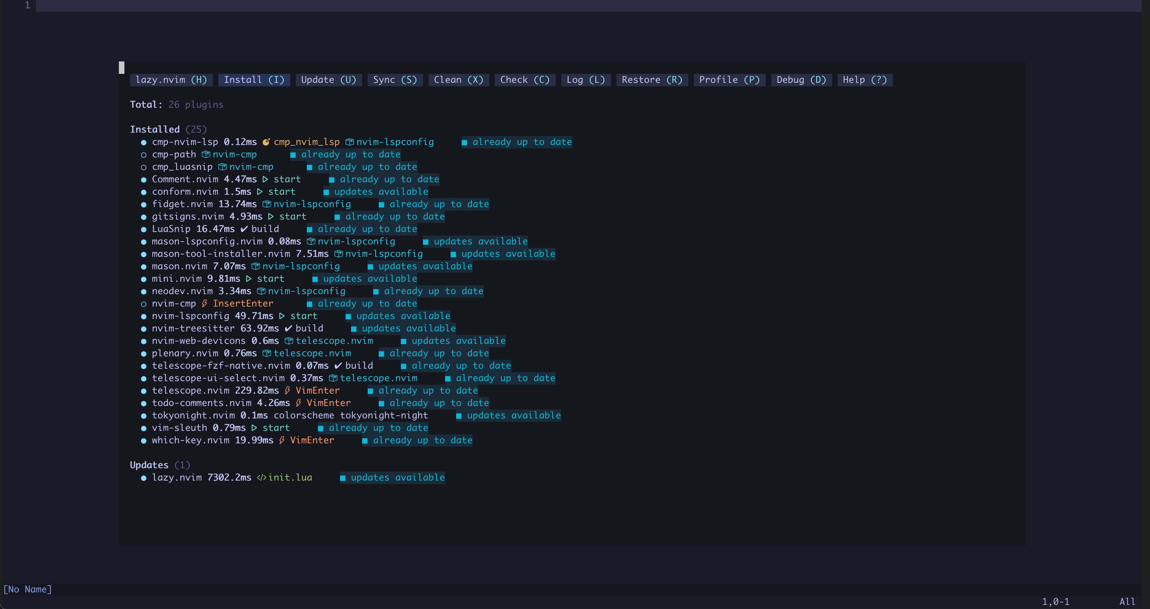The image size is (1150, 609).
Task: Click the 'Installed (25)' section heading
Action: (x=168, y=129)
